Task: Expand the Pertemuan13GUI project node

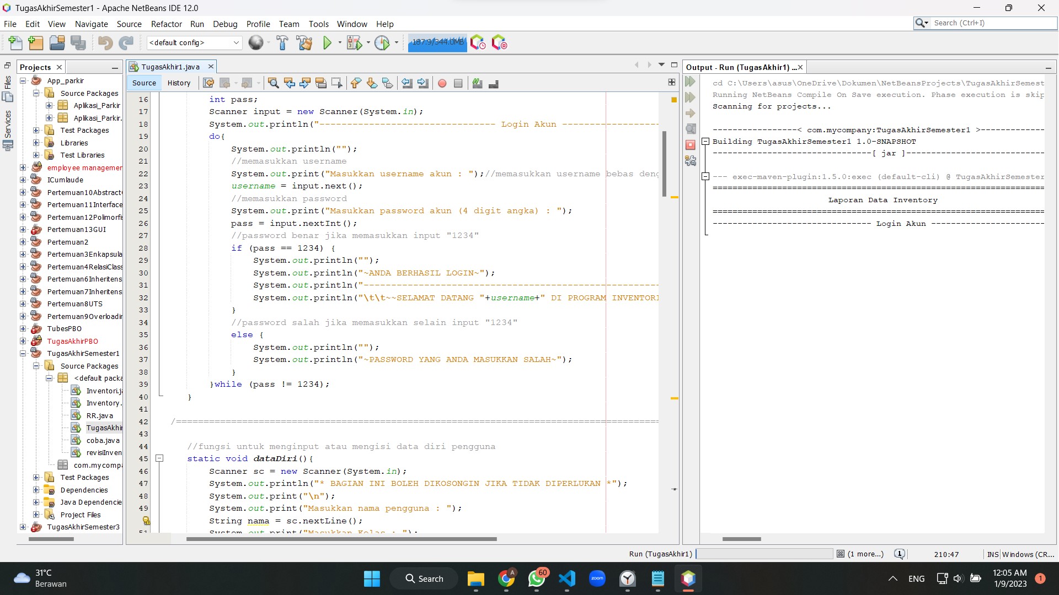Action: [x=23, y=230]
